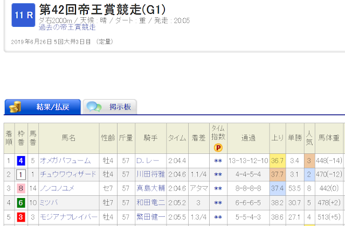Click the 上り column header
345x226 pixels.
278,138
